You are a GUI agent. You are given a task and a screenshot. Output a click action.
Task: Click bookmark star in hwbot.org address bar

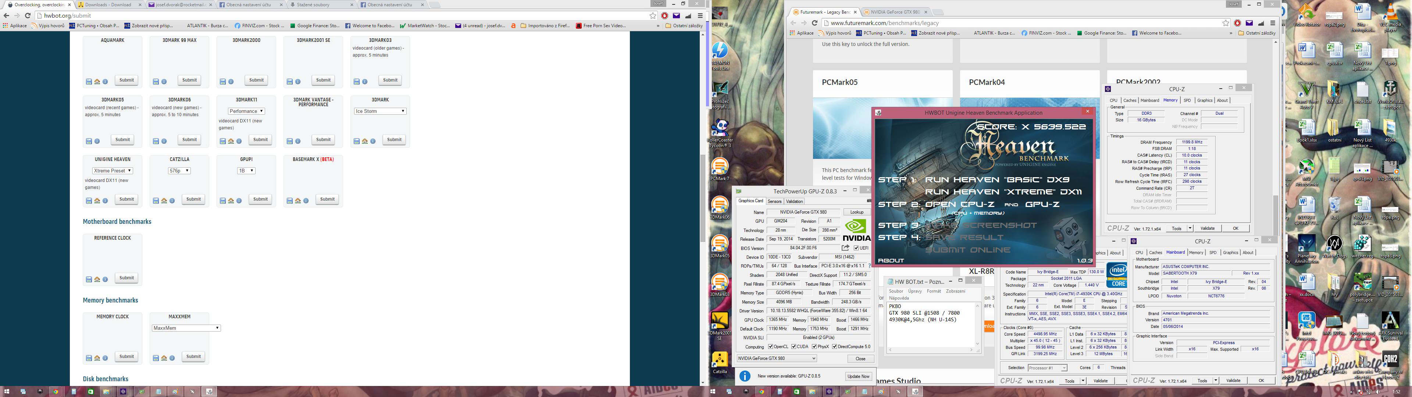[x=653, y=16]
